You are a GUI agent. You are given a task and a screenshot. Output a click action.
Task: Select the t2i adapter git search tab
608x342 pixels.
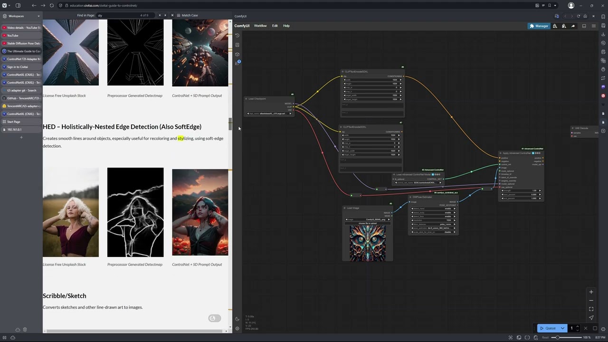point(21,90)
